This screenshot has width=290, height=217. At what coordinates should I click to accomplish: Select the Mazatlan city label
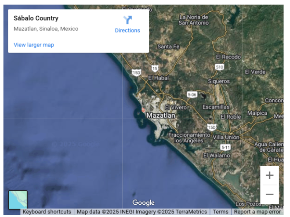(161, 116)
